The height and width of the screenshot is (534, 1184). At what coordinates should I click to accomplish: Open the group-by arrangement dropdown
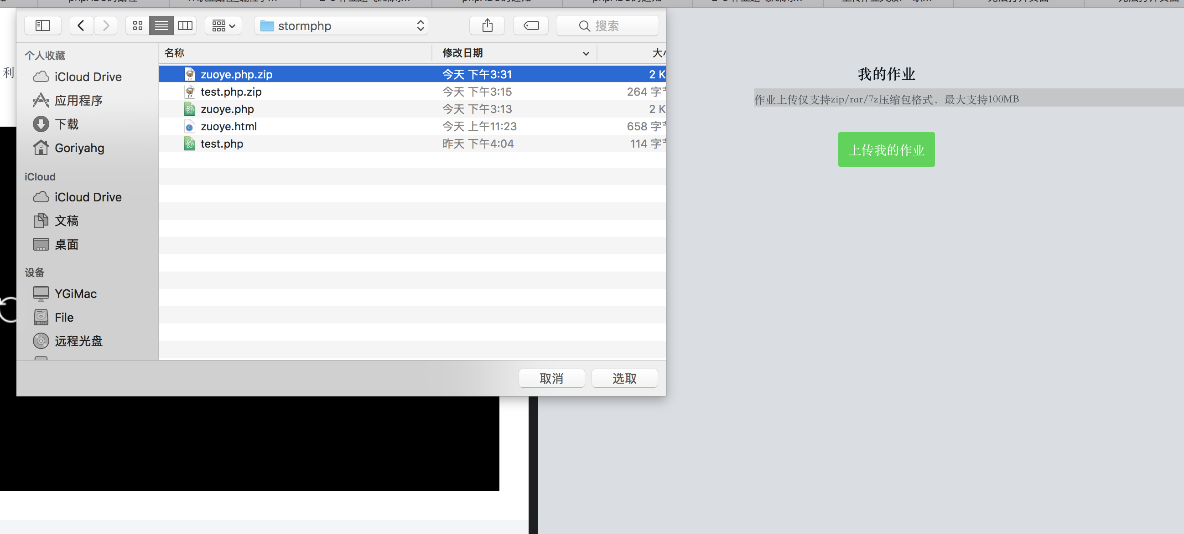point(223,26)
